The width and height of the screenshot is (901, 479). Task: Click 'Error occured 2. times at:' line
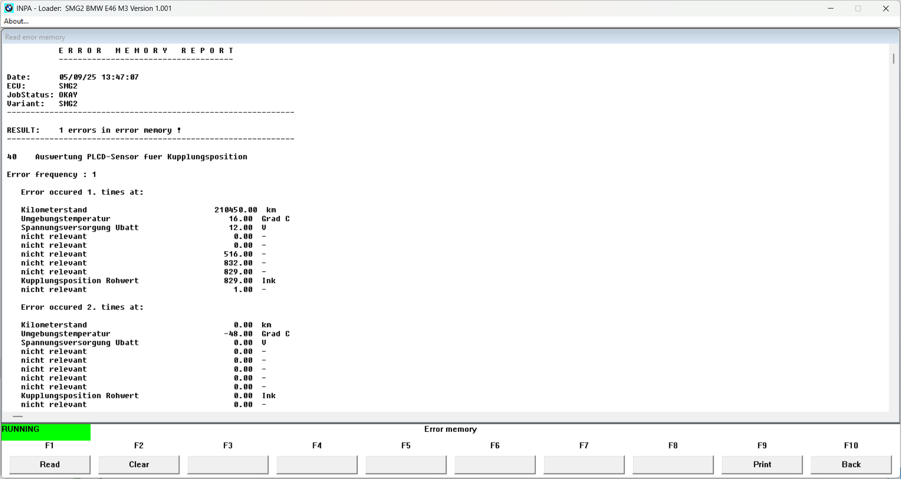83,307
